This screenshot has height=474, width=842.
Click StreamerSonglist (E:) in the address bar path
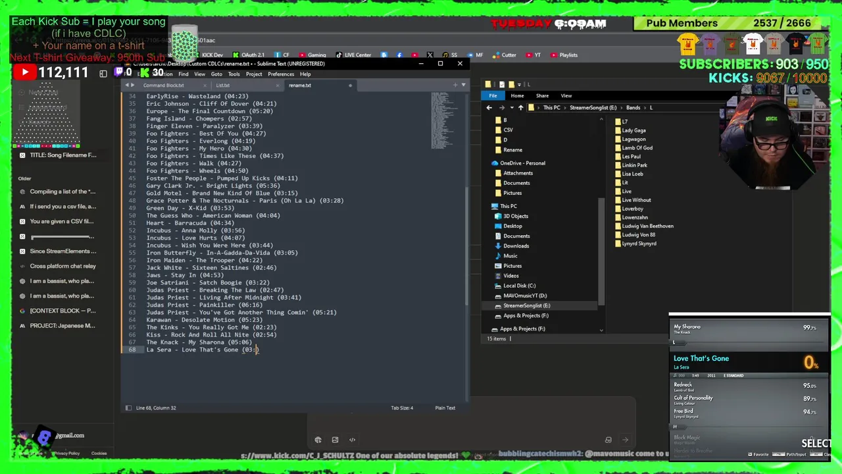(x=593, y=107)
